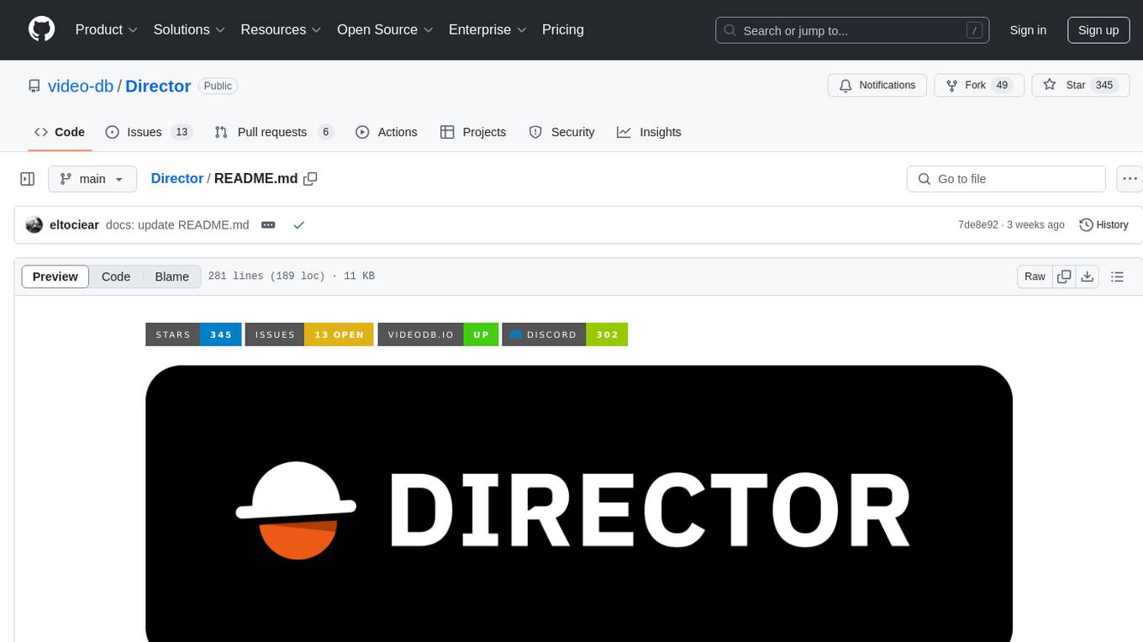This screenshot has width=1143, height=642.
Task: Switch to Blame view
Action: [171, 276]
